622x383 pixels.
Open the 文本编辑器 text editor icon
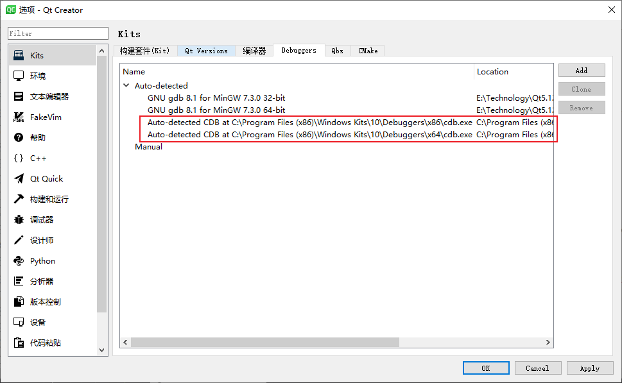(x=19, y=96)
